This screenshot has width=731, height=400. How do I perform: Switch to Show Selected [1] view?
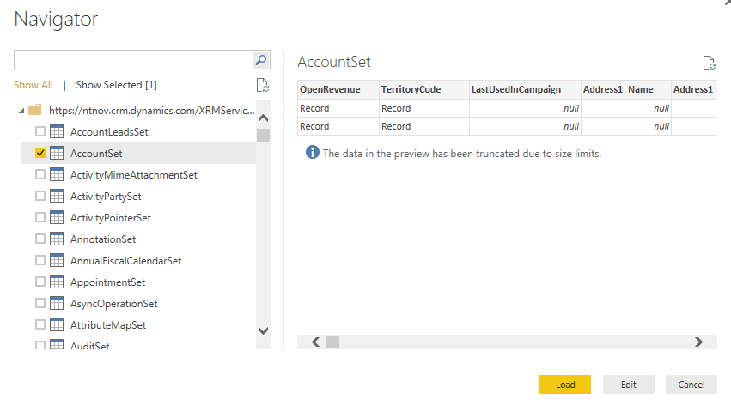116,85
